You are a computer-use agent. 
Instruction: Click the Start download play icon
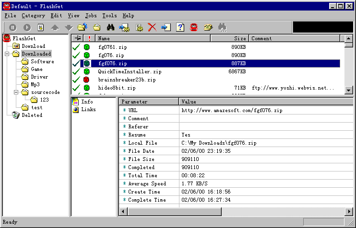(27, 28)
